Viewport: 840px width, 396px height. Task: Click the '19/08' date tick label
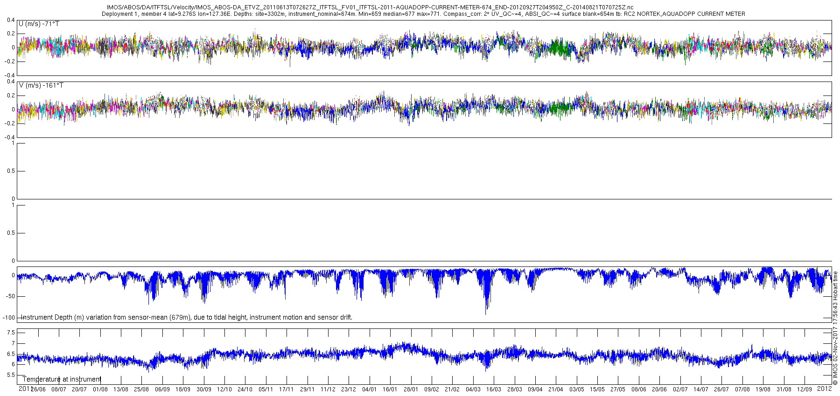[x=763, y=389]
